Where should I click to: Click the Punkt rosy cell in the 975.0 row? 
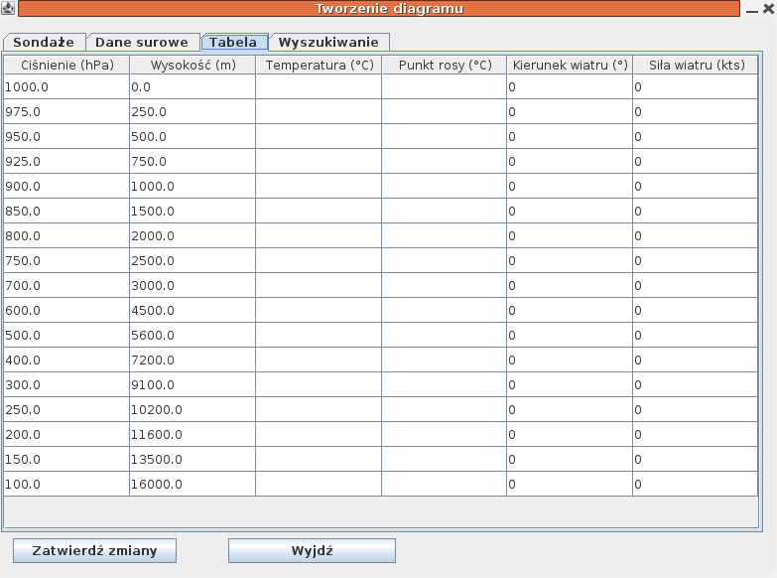445,111
